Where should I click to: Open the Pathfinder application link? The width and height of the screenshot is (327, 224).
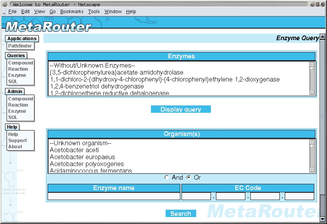[x=20, y=46]
